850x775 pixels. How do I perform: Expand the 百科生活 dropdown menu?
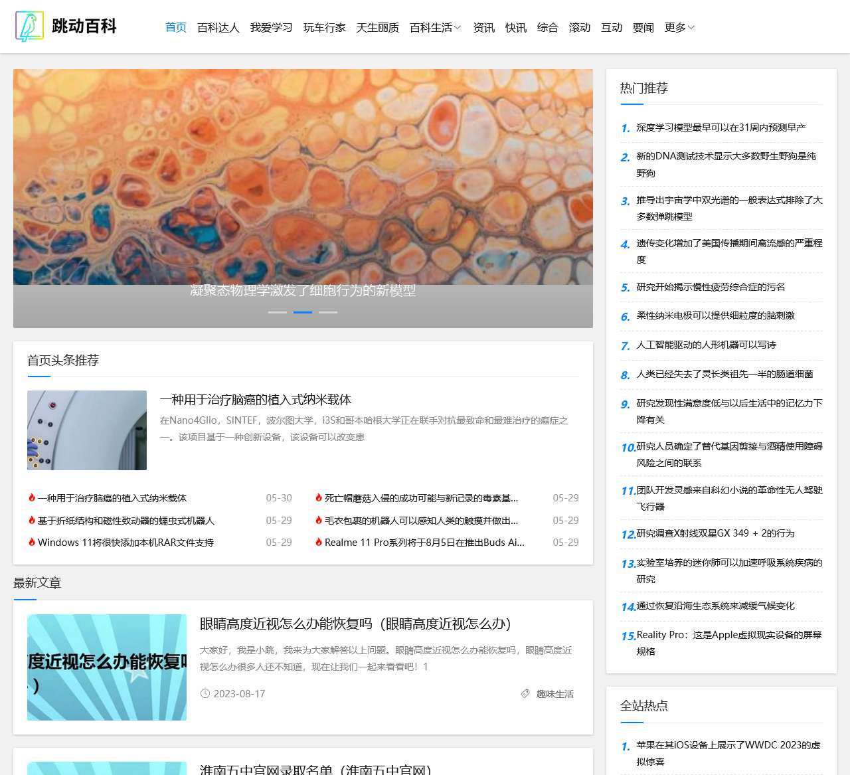435,27
